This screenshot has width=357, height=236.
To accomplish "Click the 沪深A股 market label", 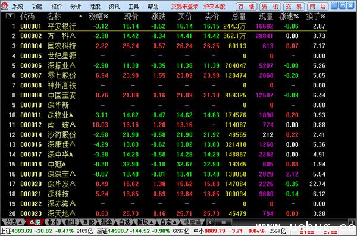I will [214, 7].
